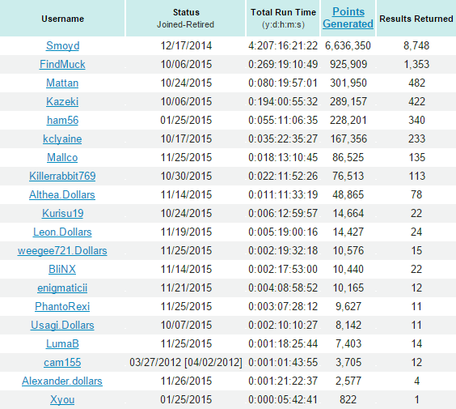Select the ham56 username link
This screenshot has height=409, width=456.
62,121
